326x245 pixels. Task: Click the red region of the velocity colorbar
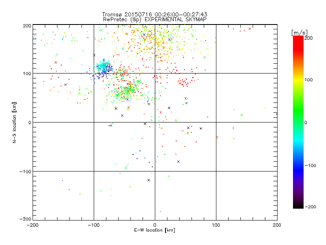tap(298, 43)
